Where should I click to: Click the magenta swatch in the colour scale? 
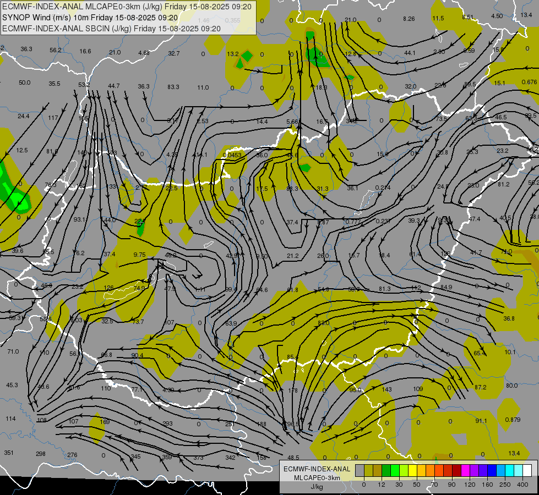[466, 470]
